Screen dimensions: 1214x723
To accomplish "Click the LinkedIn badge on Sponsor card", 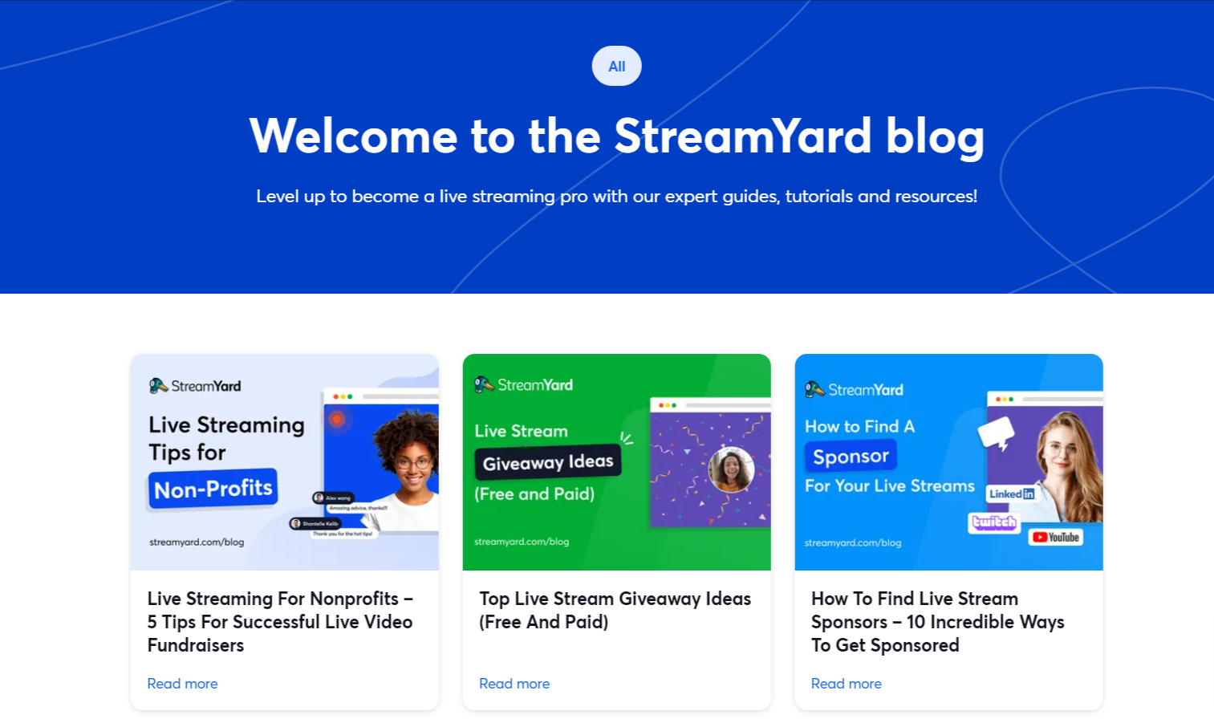I will (x=1012, y=494).
